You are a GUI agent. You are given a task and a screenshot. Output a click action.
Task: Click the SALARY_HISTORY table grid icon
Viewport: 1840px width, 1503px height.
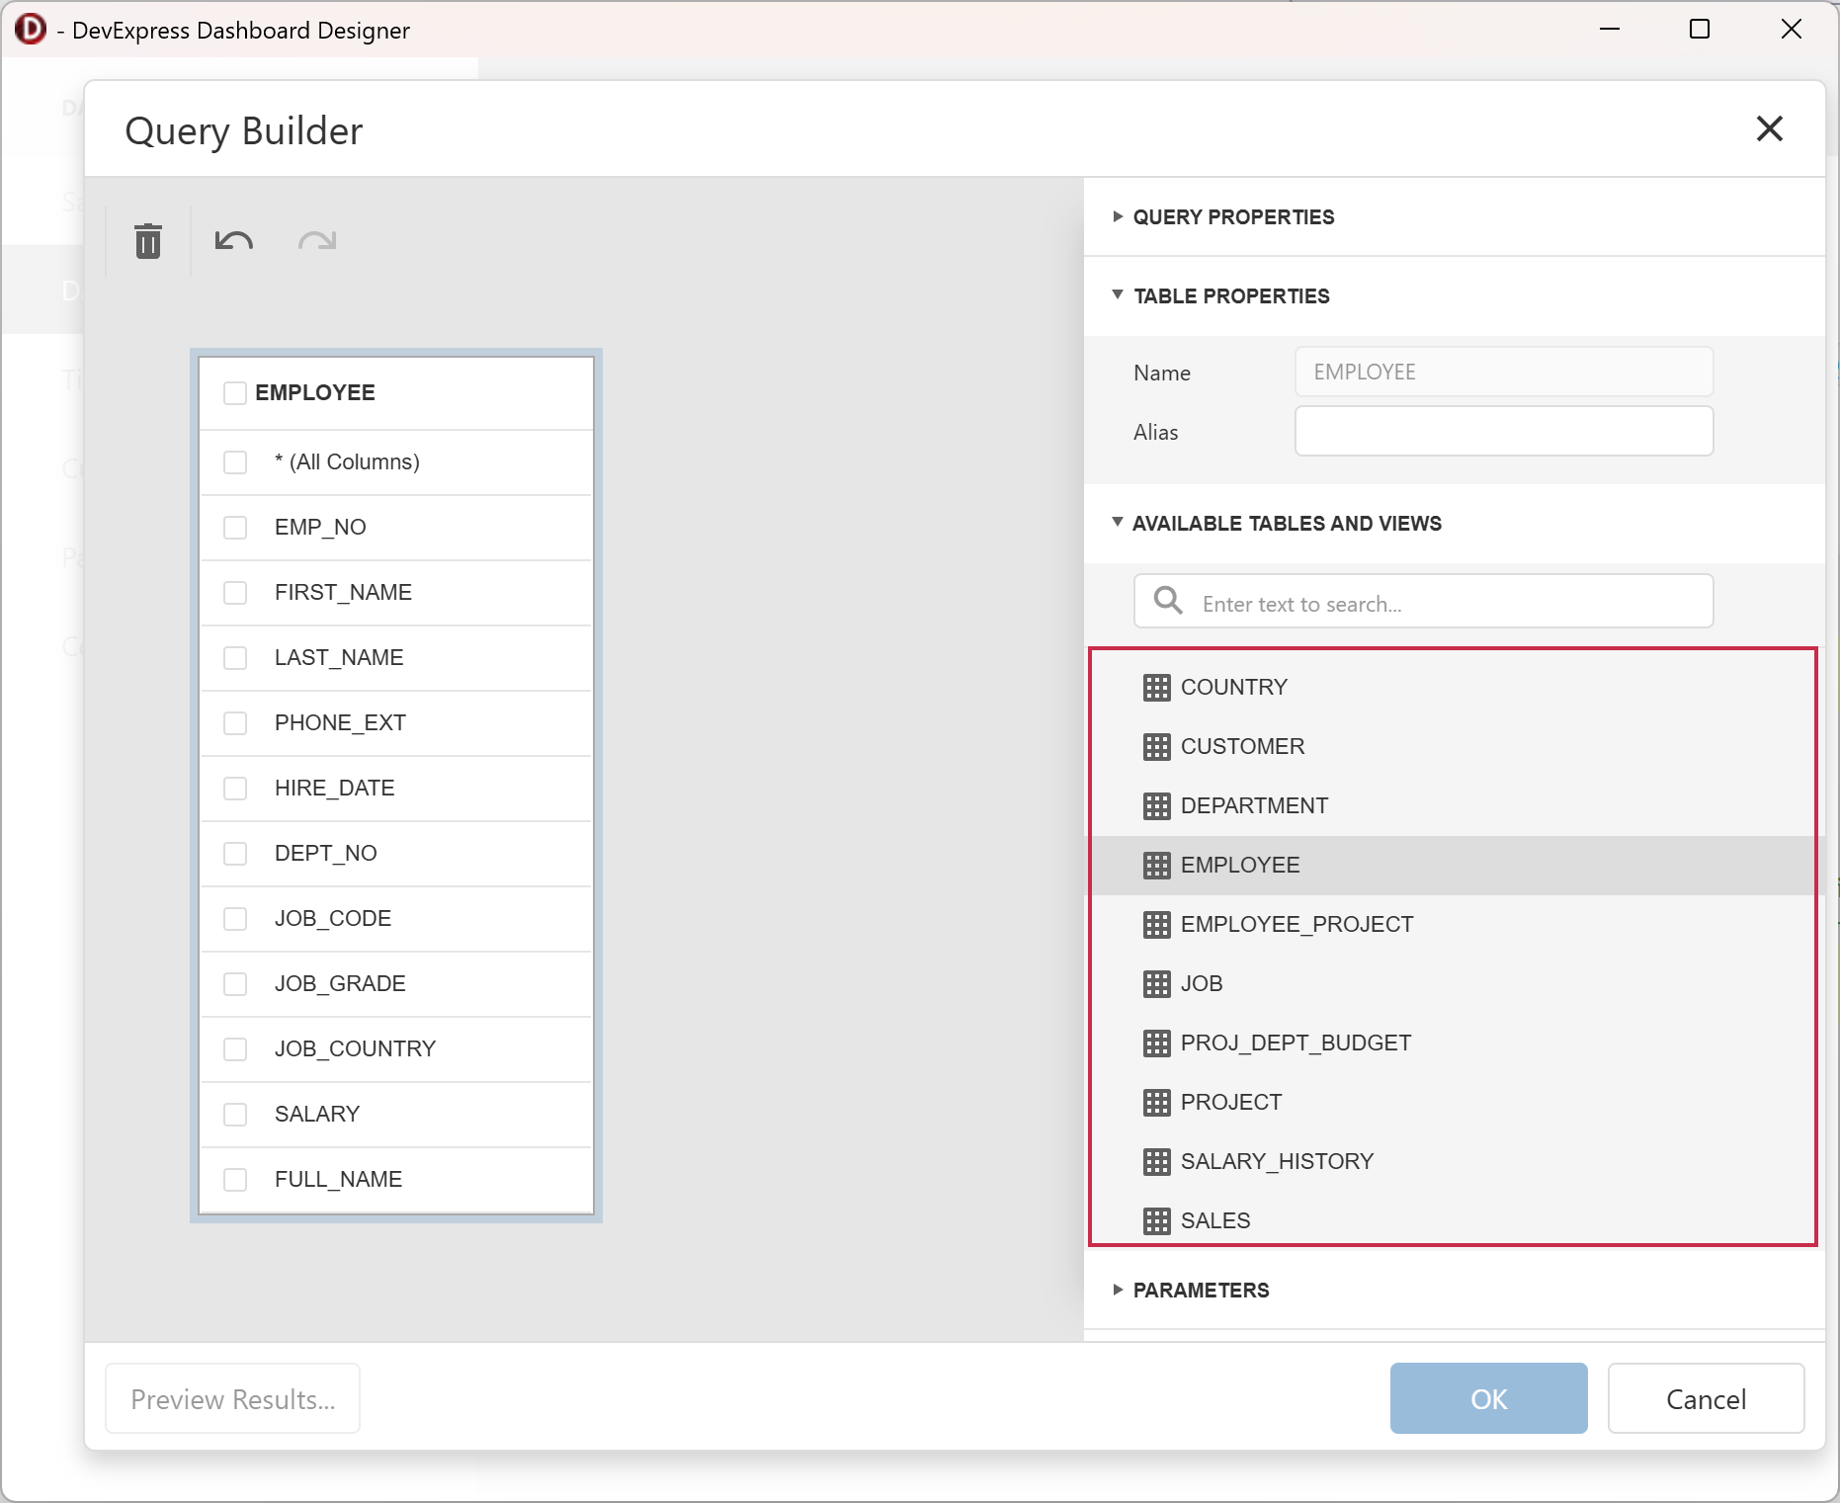1156,1162
